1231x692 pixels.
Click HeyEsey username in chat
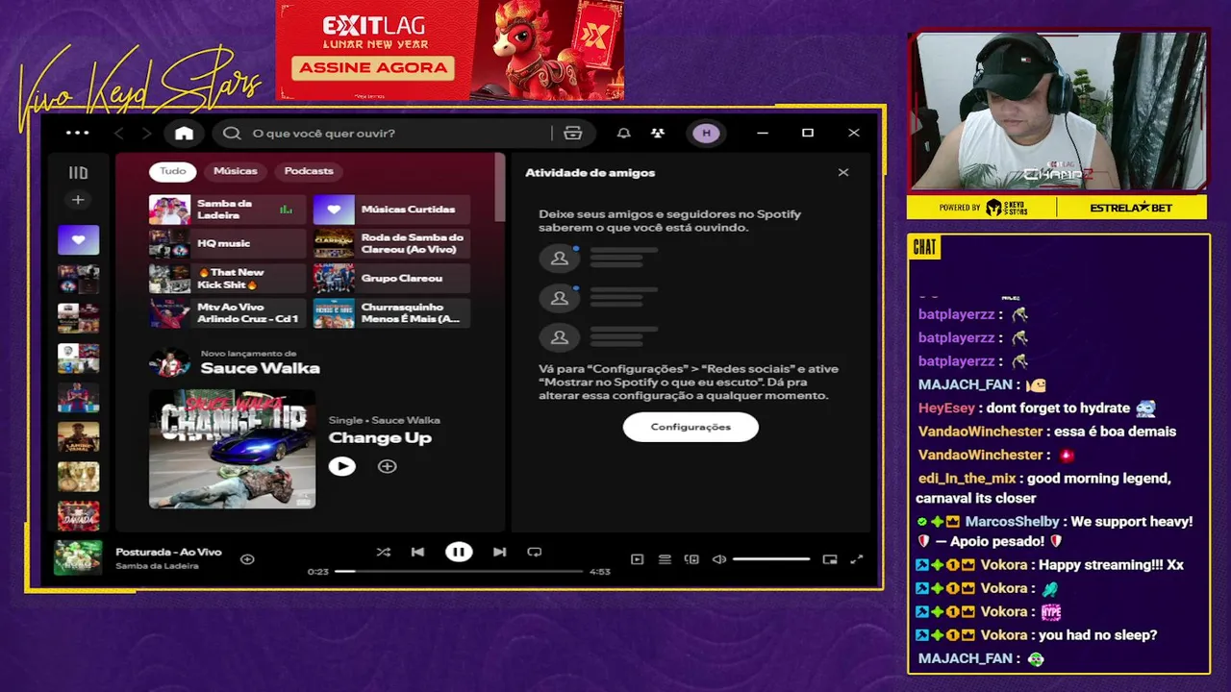click(946, 408)
